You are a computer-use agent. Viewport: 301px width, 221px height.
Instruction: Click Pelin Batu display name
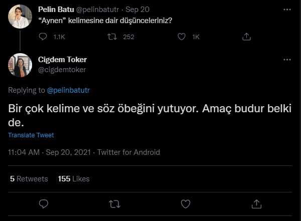click(x=57, y=10)
